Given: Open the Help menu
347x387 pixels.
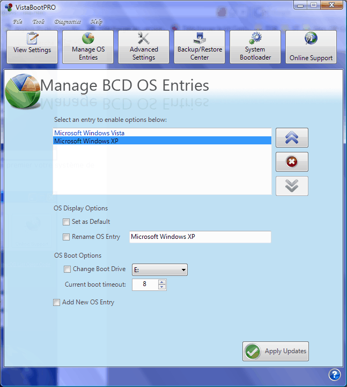Looking at the screenshot, I should pos(97,21).
